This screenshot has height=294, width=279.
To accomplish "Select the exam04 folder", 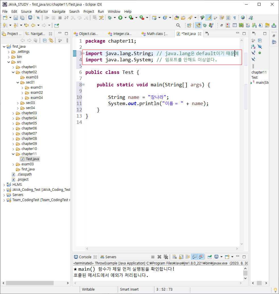I will [x=34, y=98].
